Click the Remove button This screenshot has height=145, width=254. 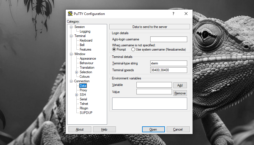[180, 93]
